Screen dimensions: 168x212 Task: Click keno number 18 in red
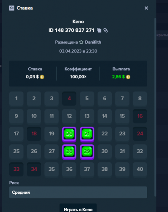(x=34, y=134)
